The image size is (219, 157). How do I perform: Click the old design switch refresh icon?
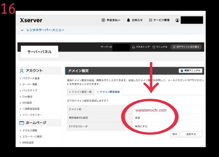[x=174, y=47]
